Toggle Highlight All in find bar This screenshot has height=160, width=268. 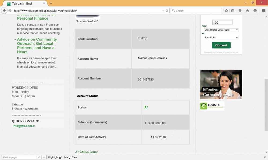coord(55,157)
